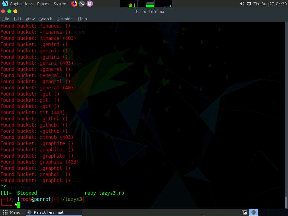Open the Help menu
Image resolution: width=288 pixels, height=216 pixels.
click(x=82, y=19)
